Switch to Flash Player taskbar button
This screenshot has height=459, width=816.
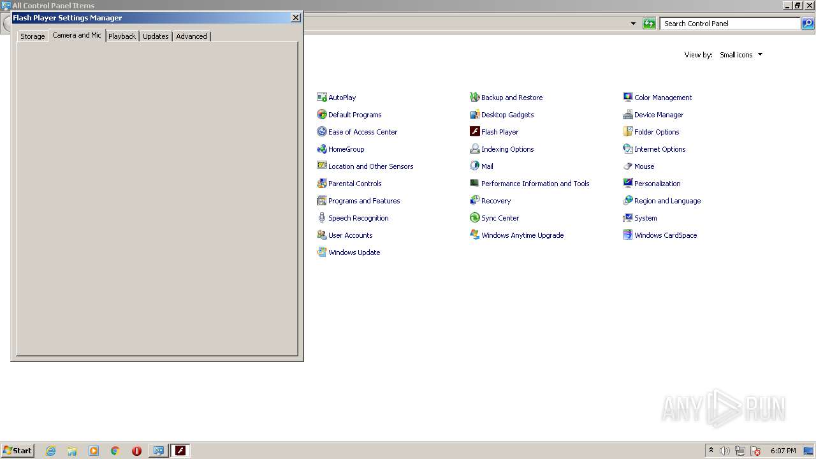pyautogui.click(x=180, y=451)
